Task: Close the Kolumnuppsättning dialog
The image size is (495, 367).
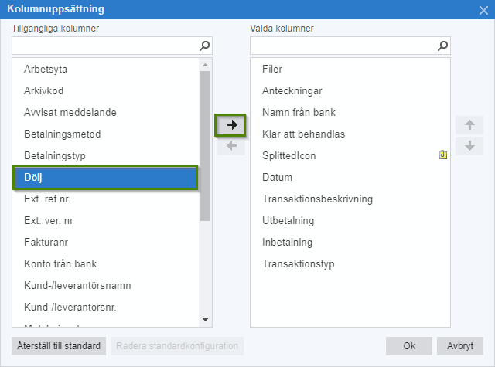Action: click(483, 9)
